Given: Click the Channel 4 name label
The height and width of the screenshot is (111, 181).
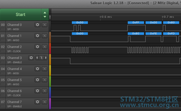Looking at the screenshot, I should (x=14, y=69).
